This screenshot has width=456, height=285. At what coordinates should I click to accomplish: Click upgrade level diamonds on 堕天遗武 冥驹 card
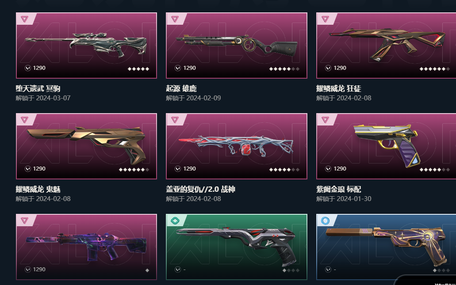tap(138, 69)
